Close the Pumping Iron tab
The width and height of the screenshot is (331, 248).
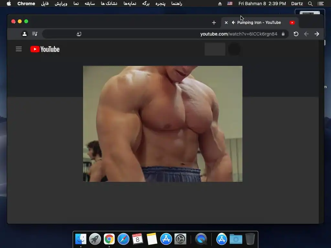click(x=226, y=23)
